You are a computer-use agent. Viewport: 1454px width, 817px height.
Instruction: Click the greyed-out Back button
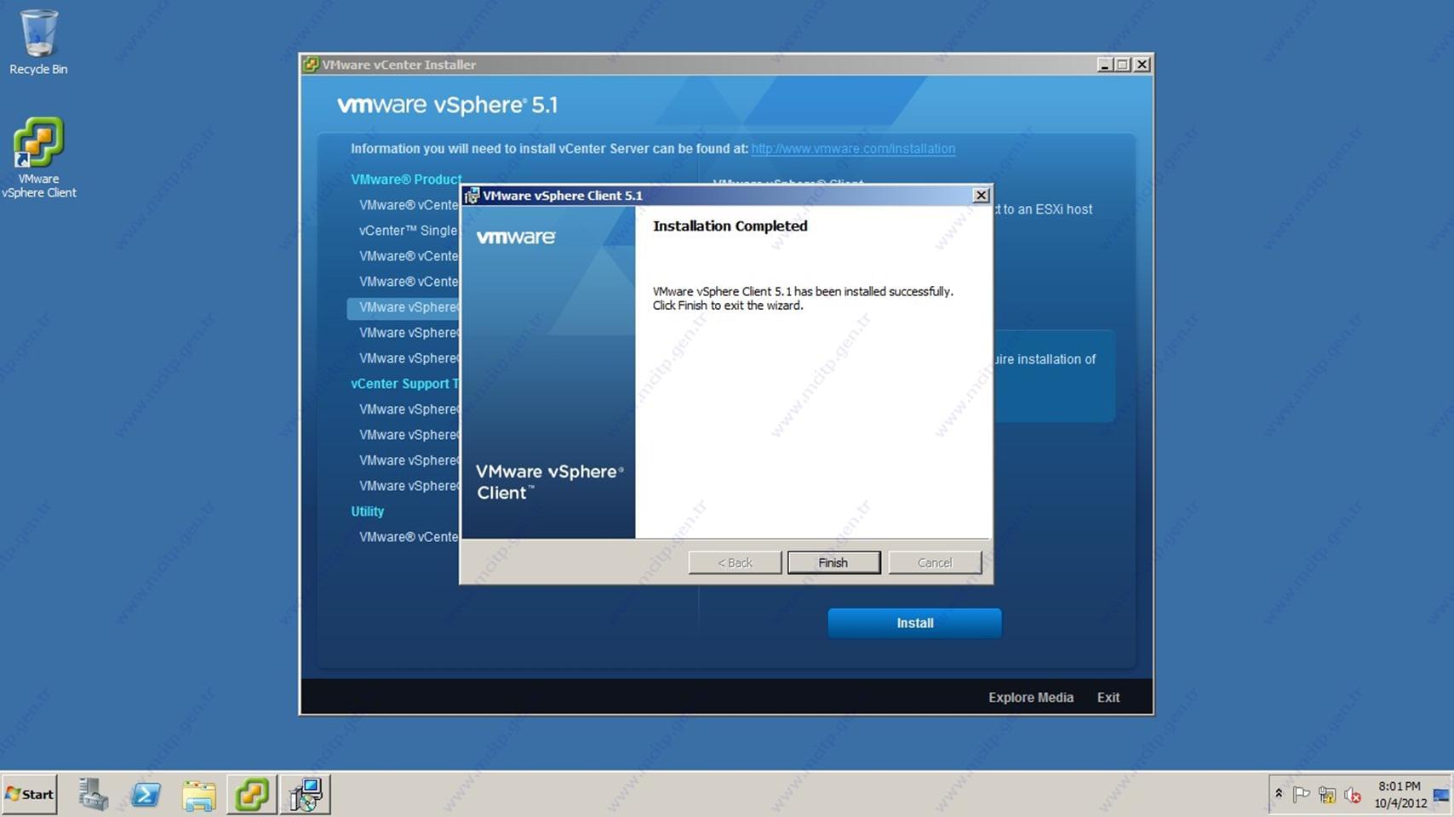tap(735, 563)
